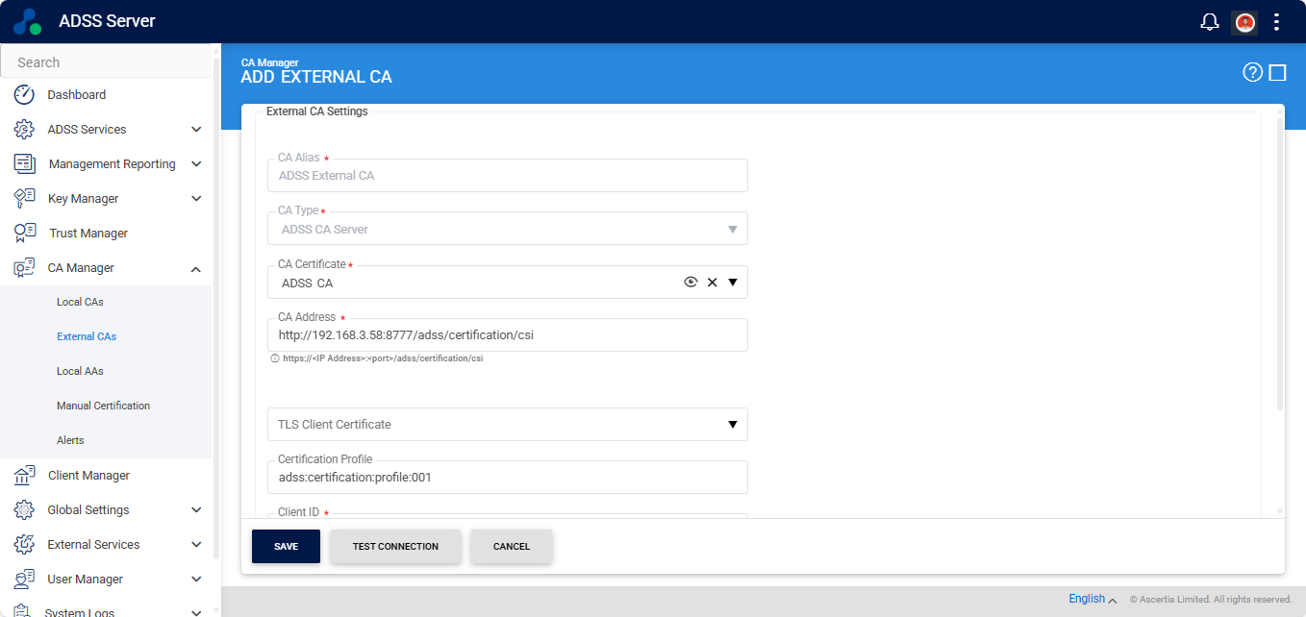Clear the selected CA Certificate with X
The height and width of the screenshot is (617, 1306).
coord(713,283)
